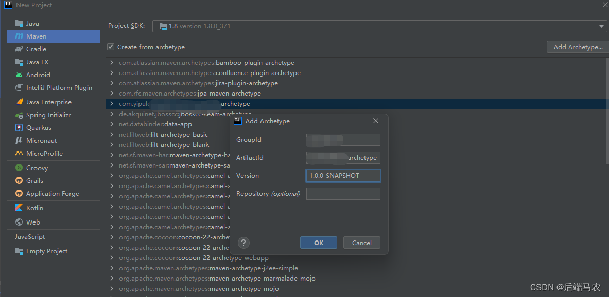
Task: Click the Application Forge icon
Action: coord(19,194)
